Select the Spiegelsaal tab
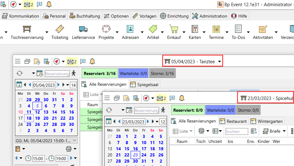 point(145,84)
